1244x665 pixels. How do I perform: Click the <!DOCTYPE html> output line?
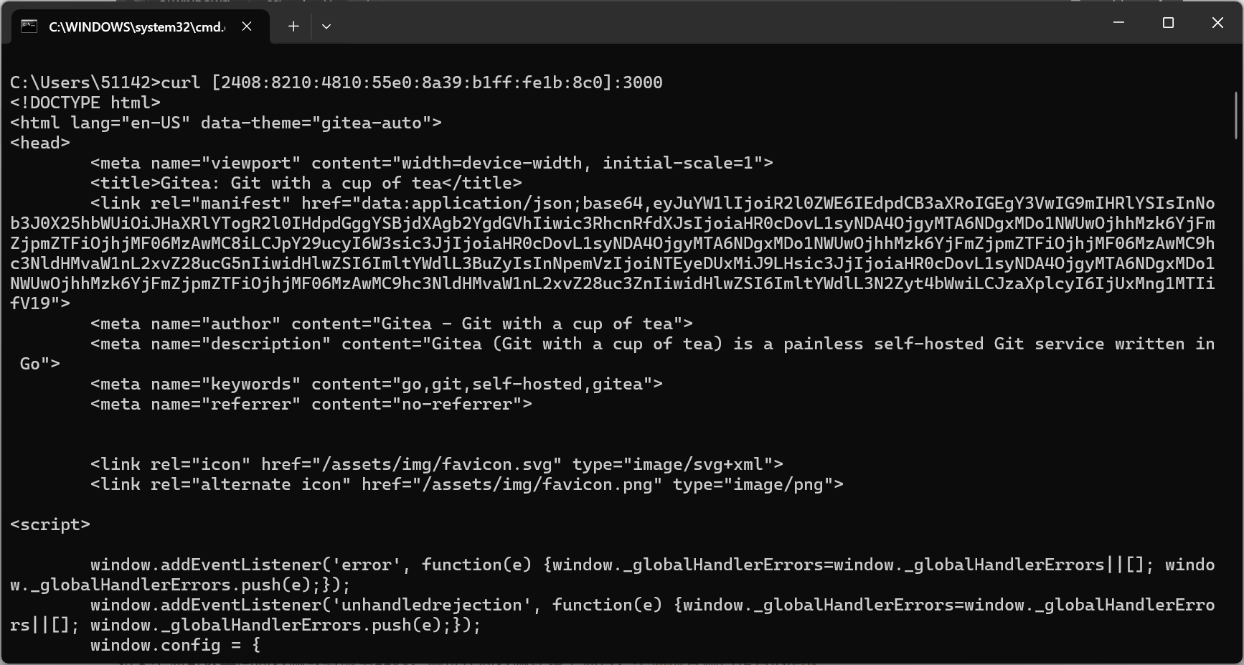[x=85, y=103]
